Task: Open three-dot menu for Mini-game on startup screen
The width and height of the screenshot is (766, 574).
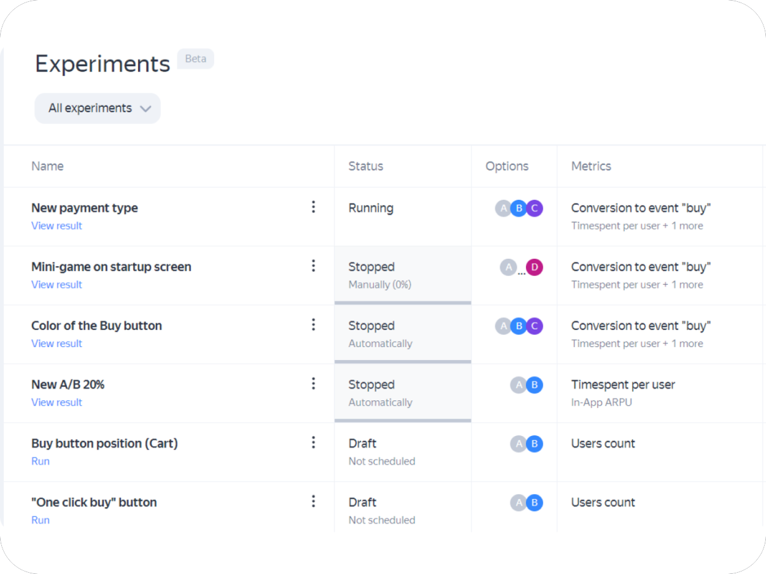Action: point(313,266)
